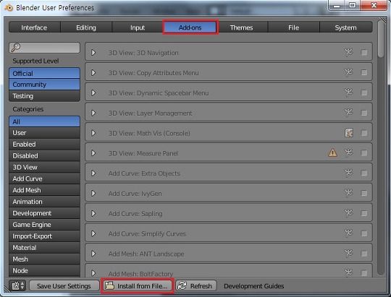Click the community icon on Dynamic Spacebar Menu row
Viewport: 391px width, 297px height.
tap(348, 92)
